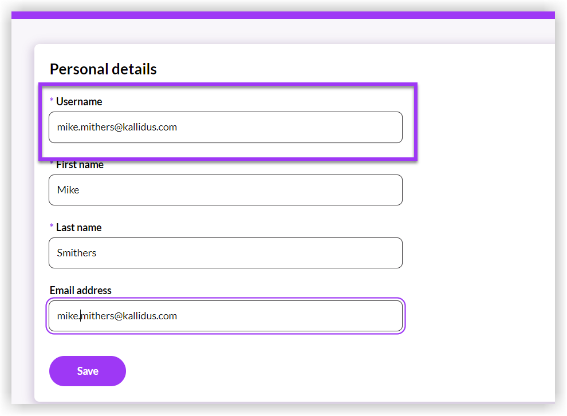This screenshot has height=416, width=567.
Task: Click the purple header bar at top
Action: point(283,15)
